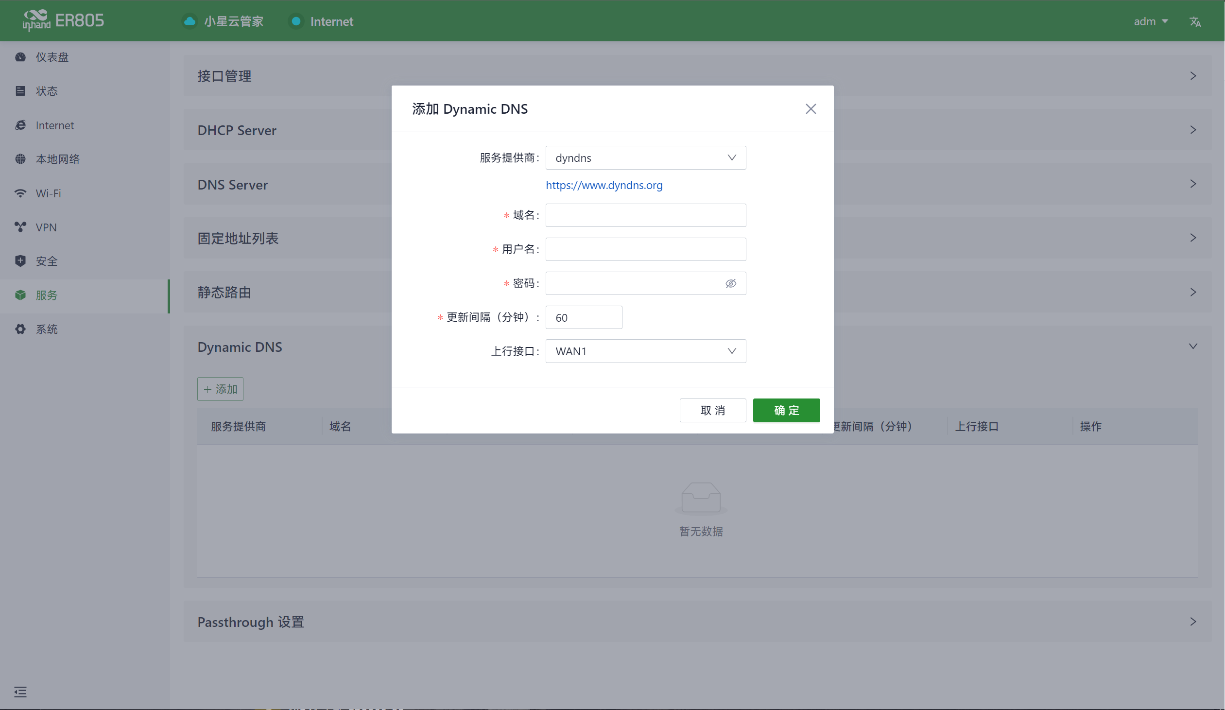Click the system gear icon in sidebar
This screenshot has width=1225, height=710.
[x=20, y=329]
